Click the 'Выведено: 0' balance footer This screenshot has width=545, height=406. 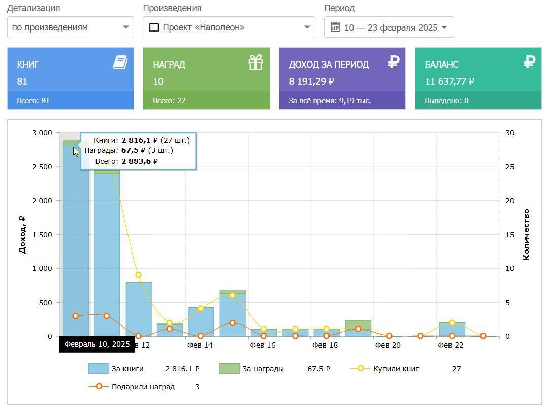[x=446, y=101]
